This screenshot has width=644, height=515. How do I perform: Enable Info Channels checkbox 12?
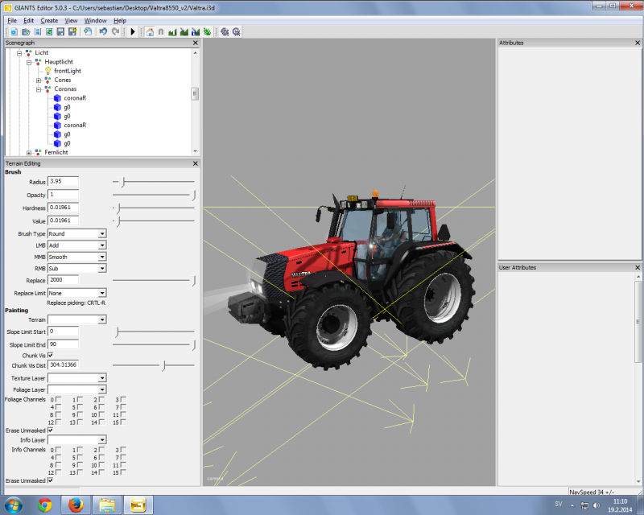tap(58, 472)
